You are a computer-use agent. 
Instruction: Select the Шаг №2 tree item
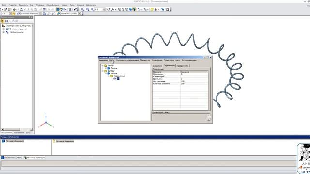tap(111, 71)
